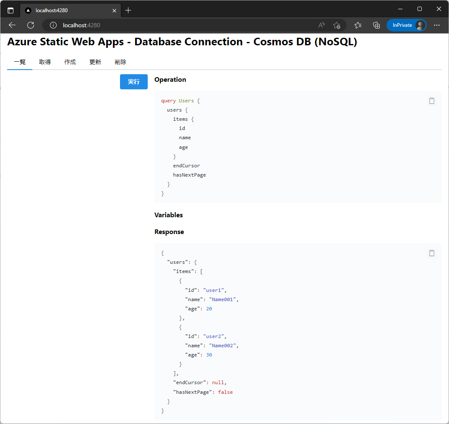Image resolution: width=449 pixels, height=424 pixels.
Task: Click the Response heading
Action: pyautogui.click(x=169, y=232)
